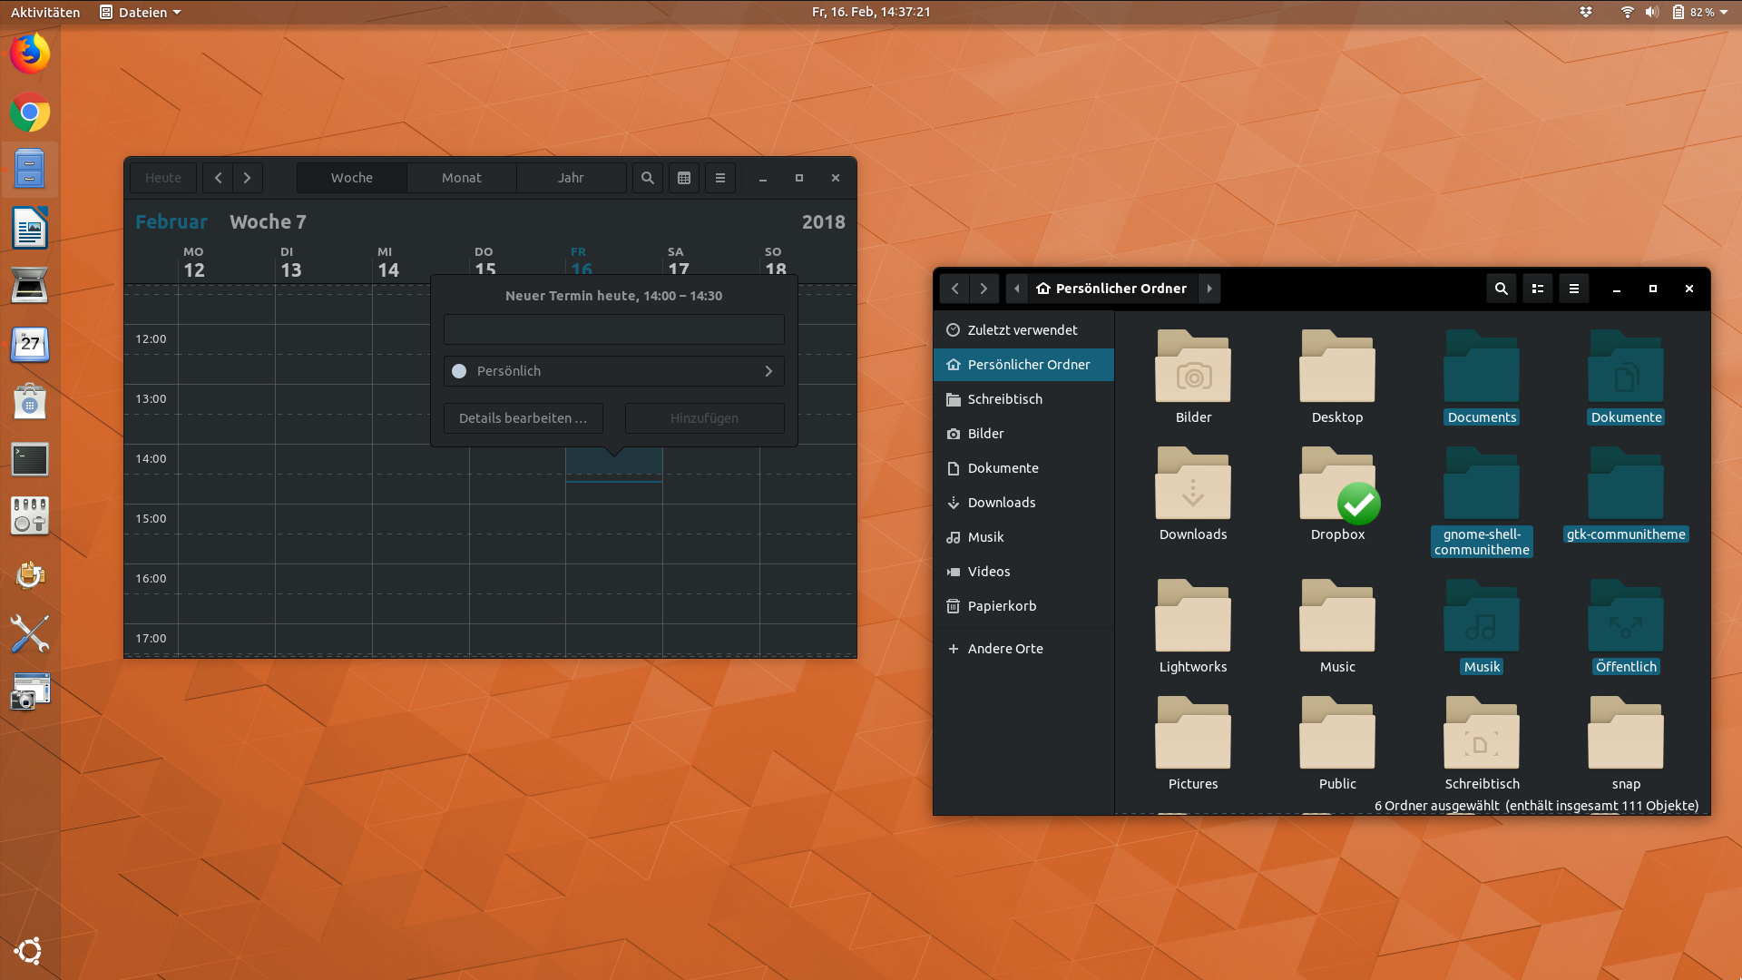The image size is (1742, 980).
Task: Open the Dropbox folder
Action: [1337, 485]
